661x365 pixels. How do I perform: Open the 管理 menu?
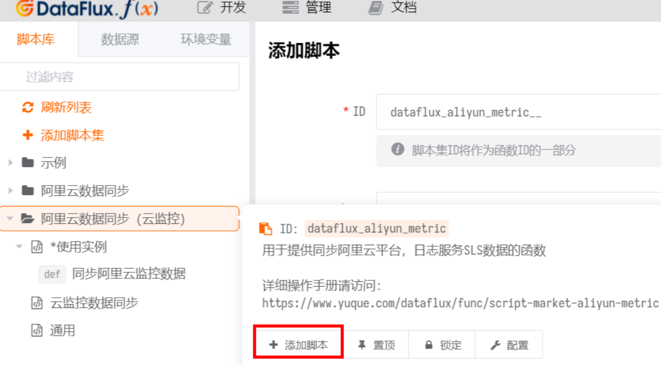pyautogui.click(x=306, y=8)
